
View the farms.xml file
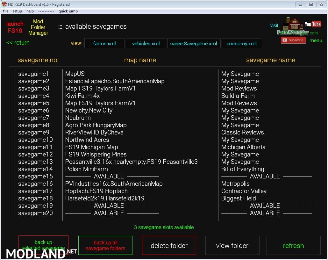pos(104,44)
